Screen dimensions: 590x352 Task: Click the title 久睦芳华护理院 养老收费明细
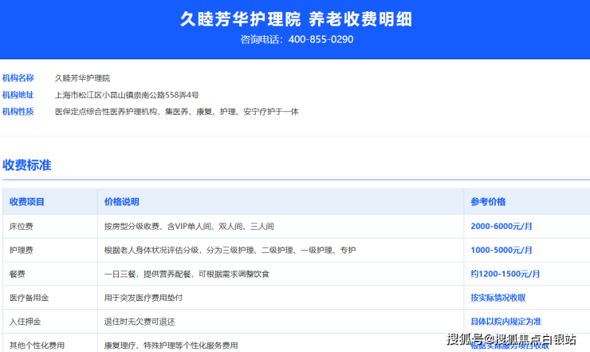coord(296,19)
